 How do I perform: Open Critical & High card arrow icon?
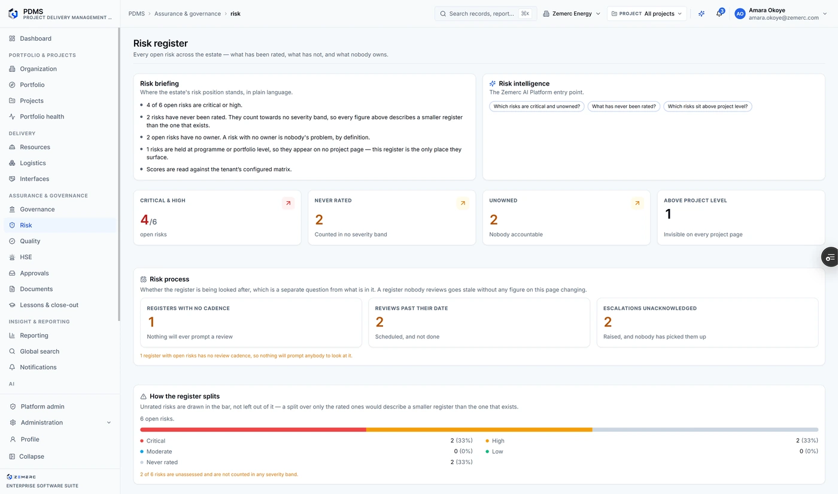tap(288, 204)
